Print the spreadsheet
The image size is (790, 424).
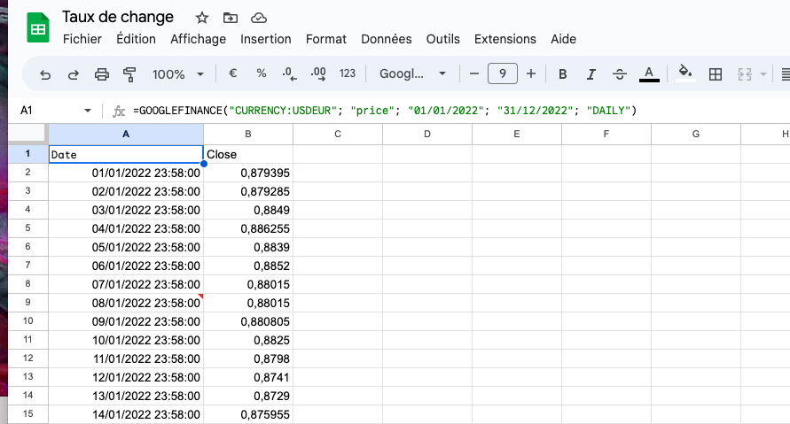(x=102, y=74)
